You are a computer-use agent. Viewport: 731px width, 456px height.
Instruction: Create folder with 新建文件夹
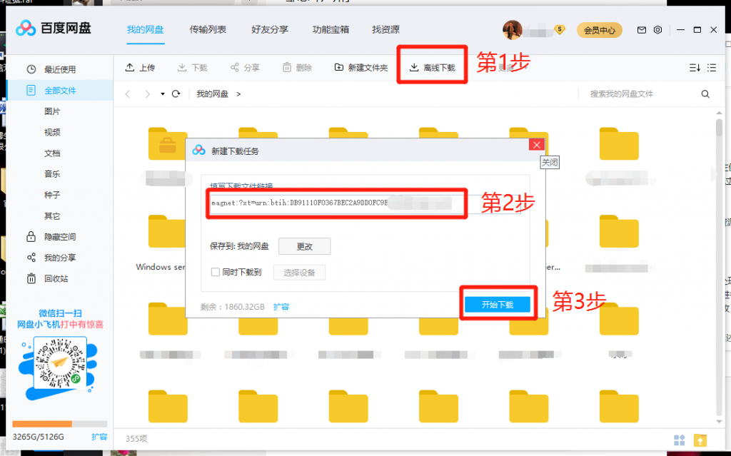pyautogui.click(x=361, y=68)
